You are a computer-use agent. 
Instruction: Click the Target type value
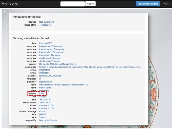tap(42, 117)
